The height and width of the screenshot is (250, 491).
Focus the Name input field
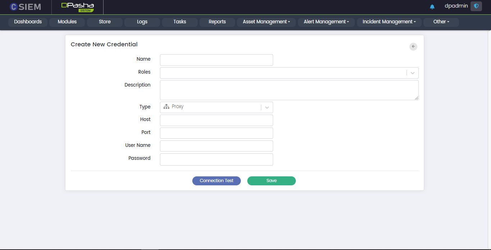(x=216, y=60)
